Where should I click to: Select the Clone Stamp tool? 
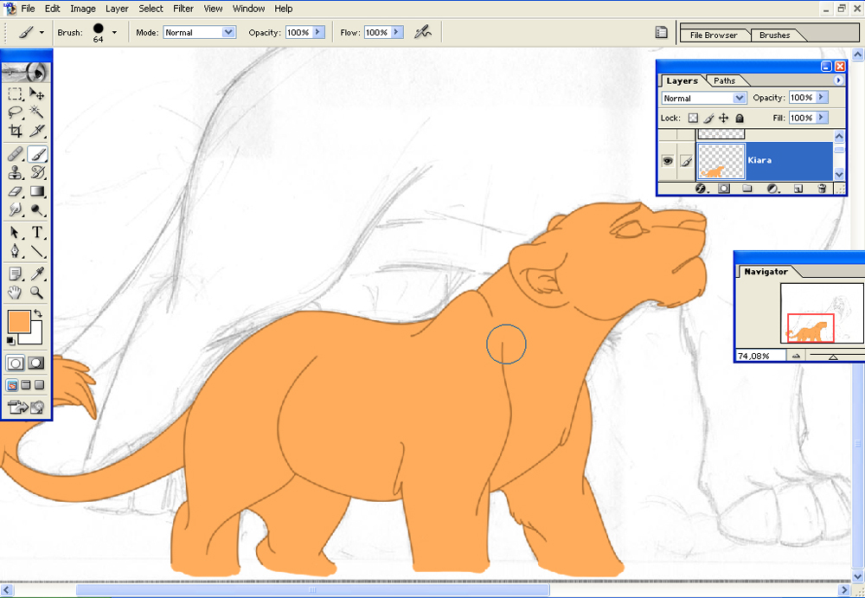click(16, 173)
